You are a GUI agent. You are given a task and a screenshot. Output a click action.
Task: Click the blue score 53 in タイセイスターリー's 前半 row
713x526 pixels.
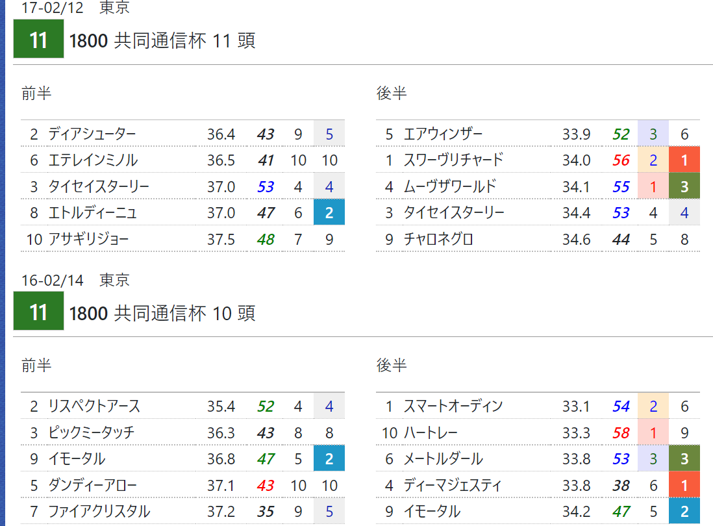pyautogui.click(x=266, y=186)
